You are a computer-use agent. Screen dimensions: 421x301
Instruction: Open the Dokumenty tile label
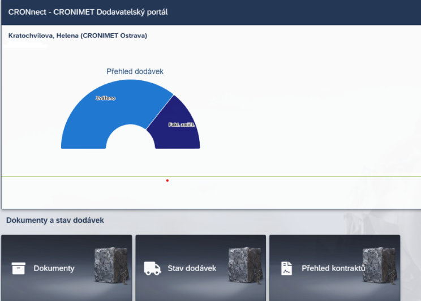[54, 268]
